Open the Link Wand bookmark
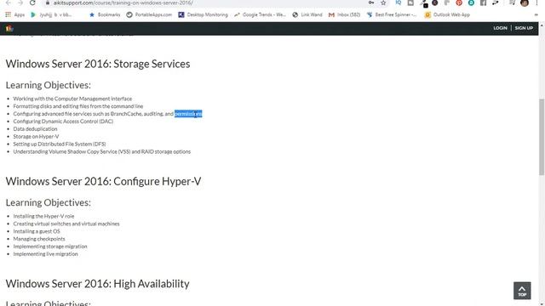Image resolution: width=545 pixels, height=306 pixels. click(x=307, y=14)
